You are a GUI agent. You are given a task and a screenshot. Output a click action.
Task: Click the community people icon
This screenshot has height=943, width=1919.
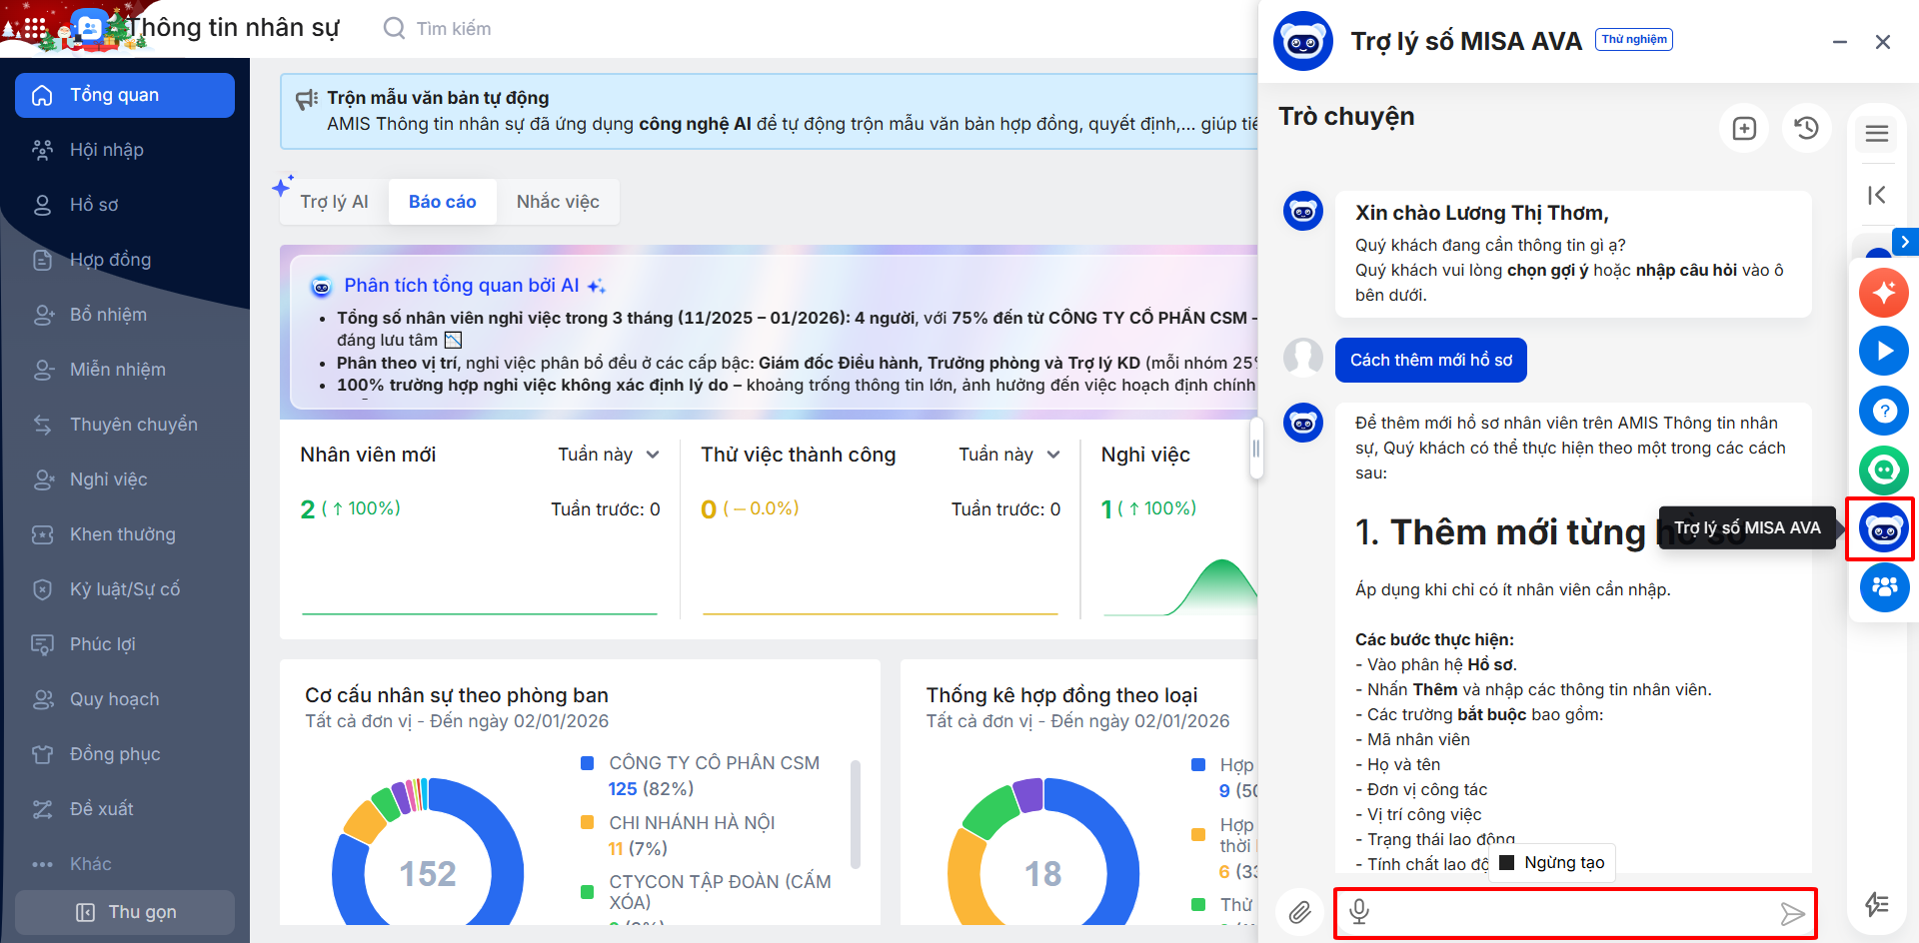(x=1884, y=587)
